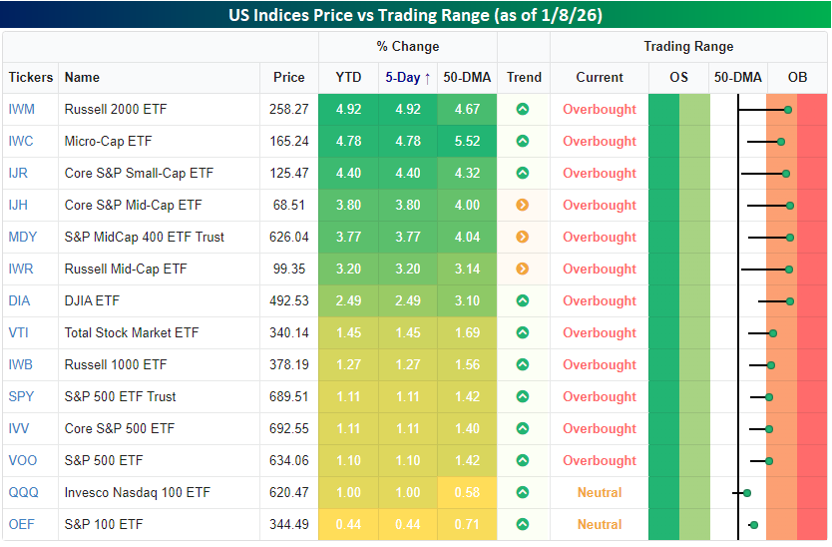Click the IWM uptrend arrow icon

pos(522,110)
